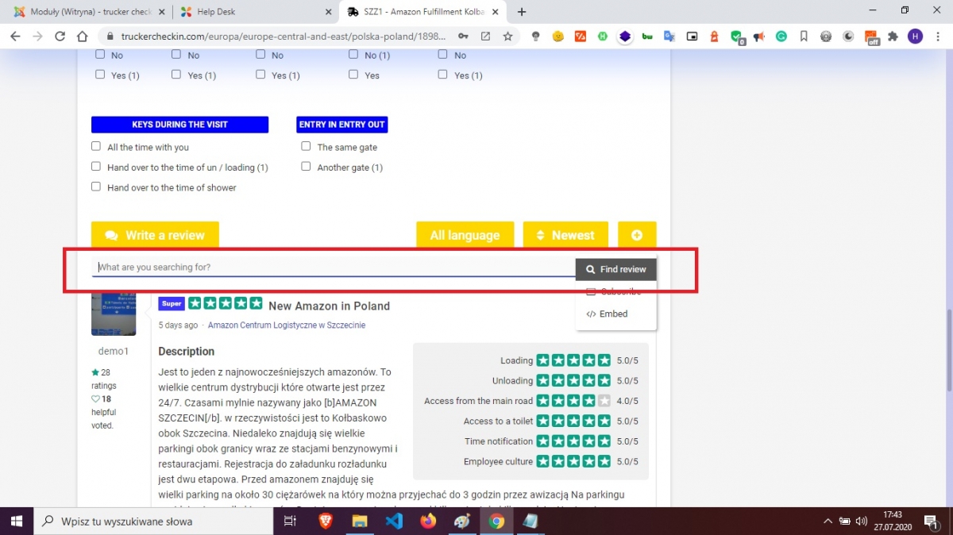Open File Explorer from the taskbar

[x=360, y=522]
